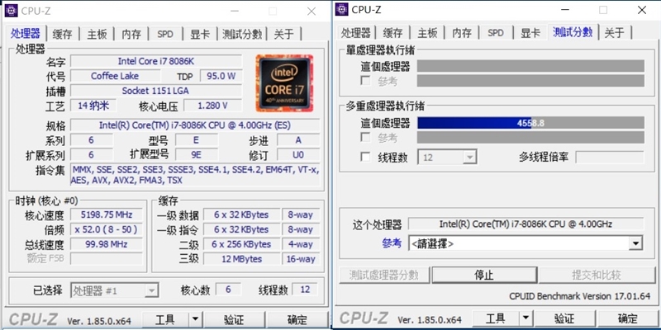Select the 处理器 tab in left window
Screen dimensions: 661x330
coord(26,33)
